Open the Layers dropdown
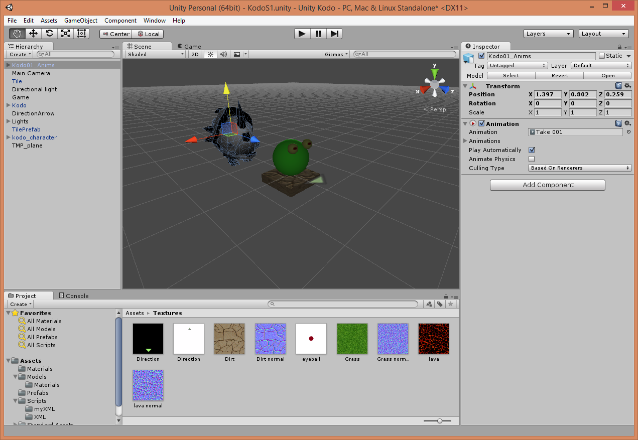The image size is (638, 440). 548,34
